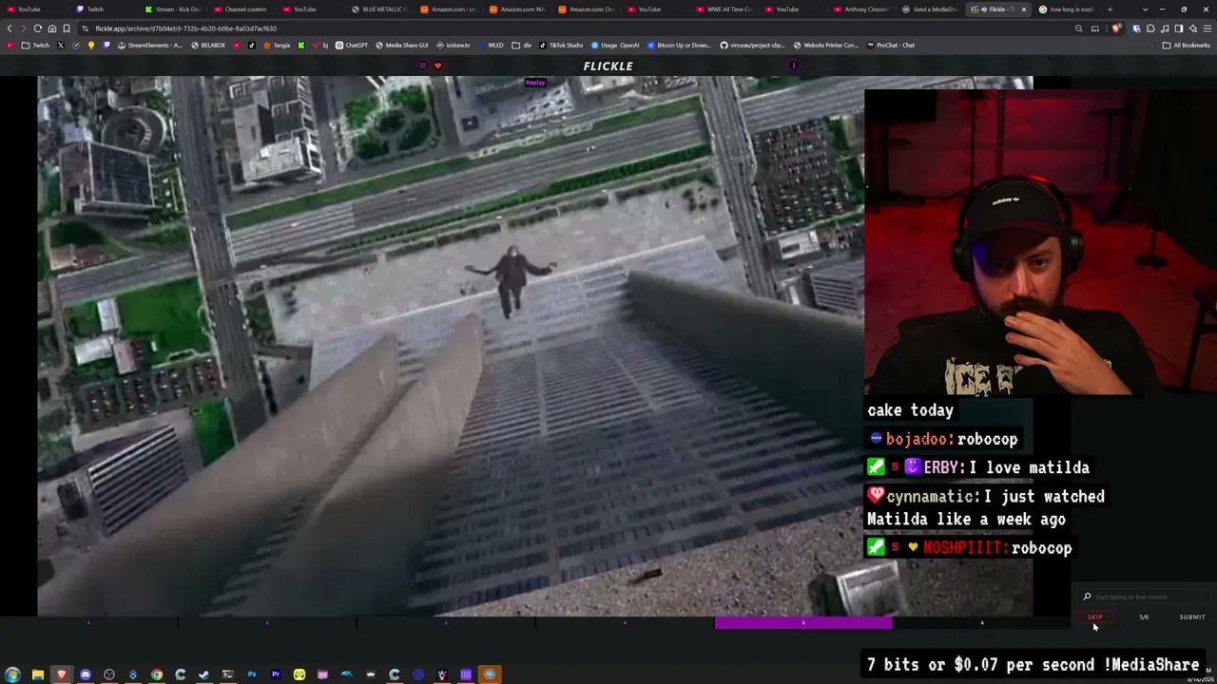Image resolution: width=1217 pixels, height=684 pixels.
Task: Click the FLICKLE logo title
Action: coord(608,66)
